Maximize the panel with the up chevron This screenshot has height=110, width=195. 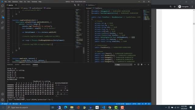point(145,64)
